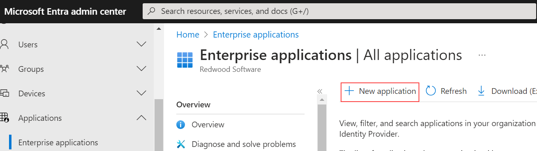
Task: Collapse the inner menu with double chevron
Action: 320,91
